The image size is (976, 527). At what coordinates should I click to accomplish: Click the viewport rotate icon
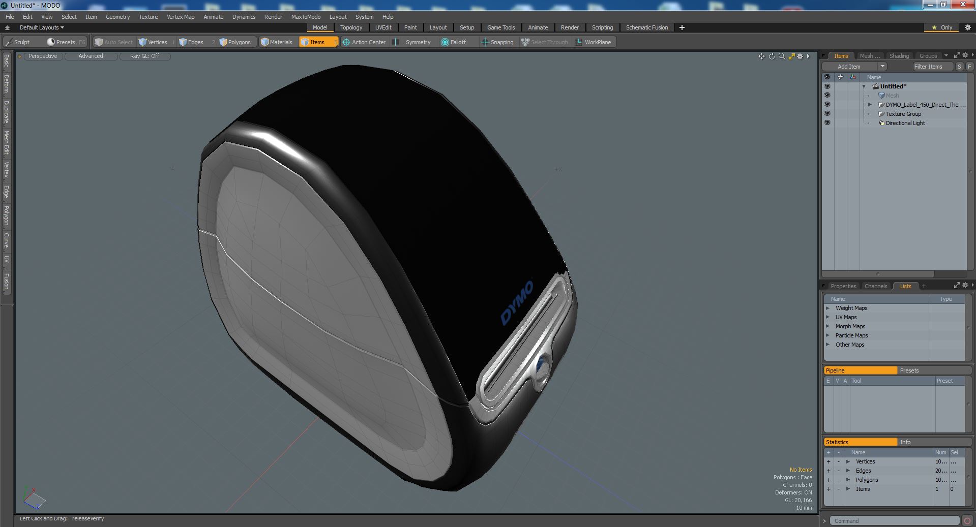772,56
